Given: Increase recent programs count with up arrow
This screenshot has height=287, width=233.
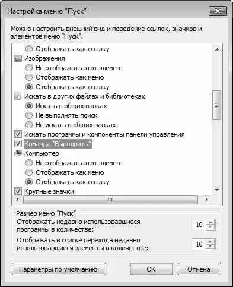Looking at the screenshot, I should (x=210, y=222).
